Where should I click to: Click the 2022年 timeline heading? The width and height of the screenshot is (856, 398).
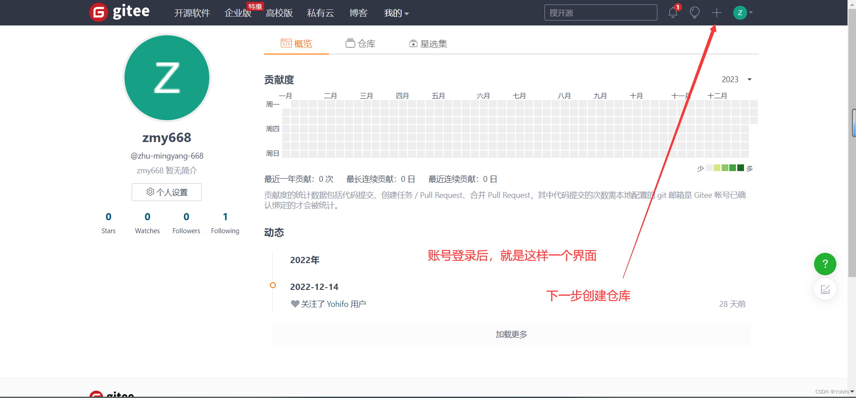[x=305, y=260]
